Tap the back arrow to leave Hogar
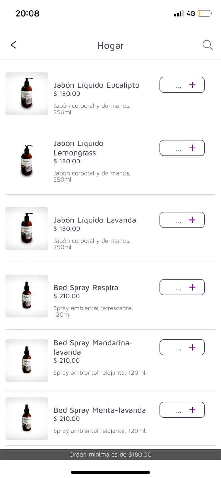The height and width of the screenshot is (478, 221). click(13, 45)
